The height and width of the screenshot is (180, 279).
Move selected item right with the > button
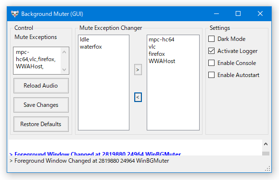tap(138, 70)
